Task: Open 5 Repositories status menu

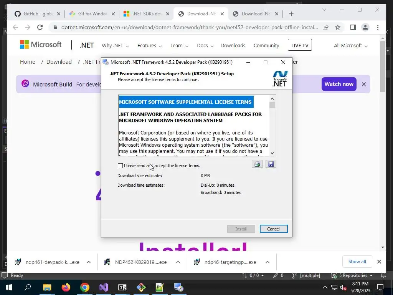Action: point(352,275)
